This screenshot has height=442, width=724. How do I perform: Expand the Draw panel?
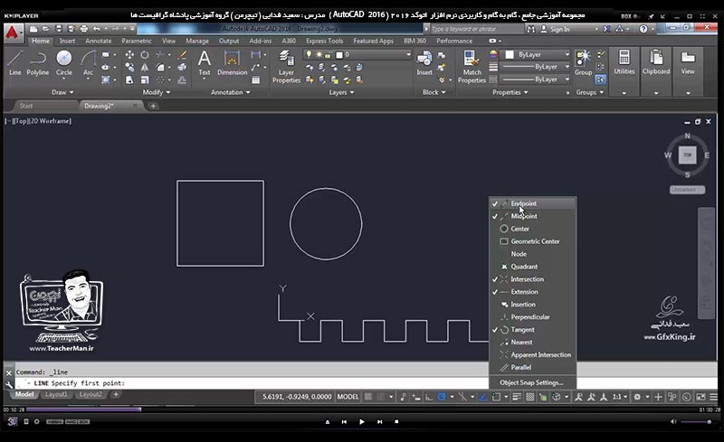pos(62,92)
